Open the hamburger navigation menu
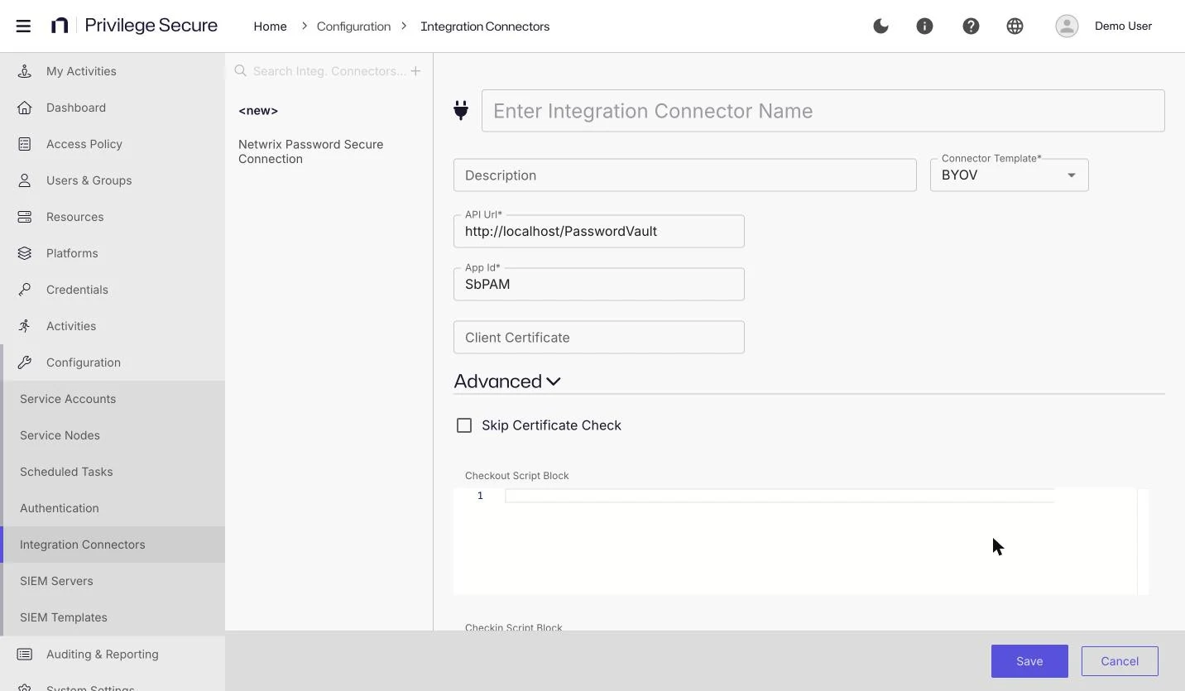Image resolution: width=1185 pixels, height=691 pixels. point(23,26)
